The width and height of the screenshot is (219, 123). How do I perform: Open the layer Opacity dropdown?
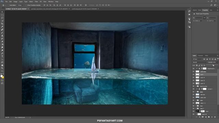217,62
